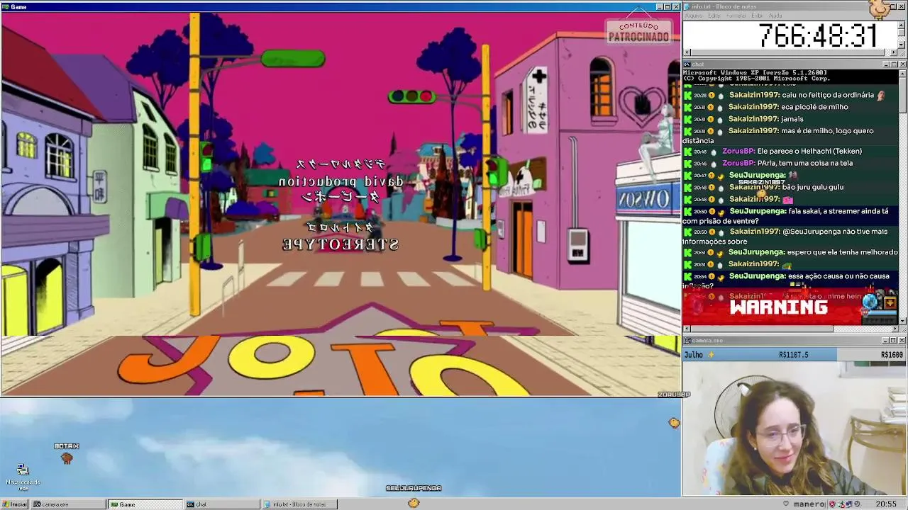Image resolution: width=908 pixels, height=510 pixels.
Task: Click the SeuJurupenga chick character on taskbar
Action: 414,503
